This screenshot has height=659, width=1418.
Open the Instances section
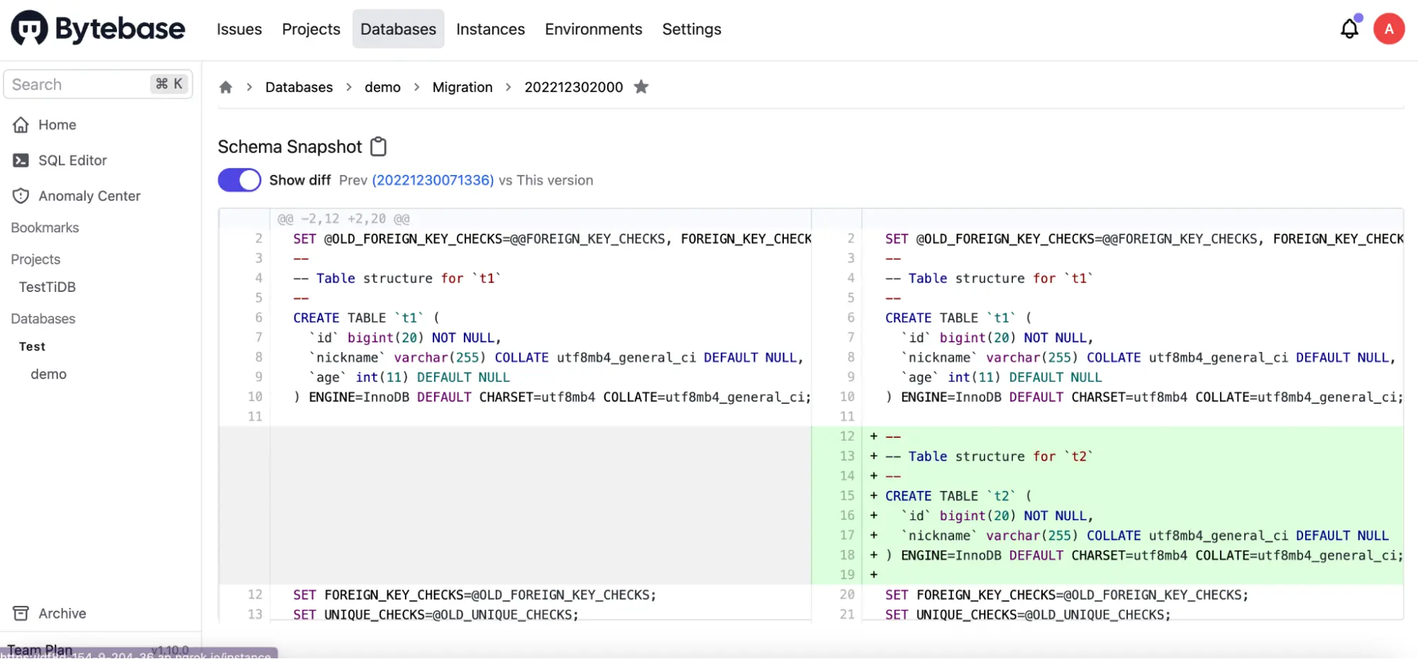pos(490,29)
